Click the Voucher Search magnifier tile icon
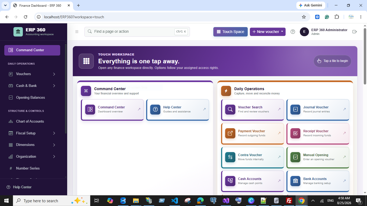 pos(230,109)
